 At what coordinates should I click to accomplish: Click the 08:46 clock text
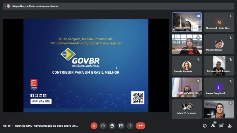point(7,126)
